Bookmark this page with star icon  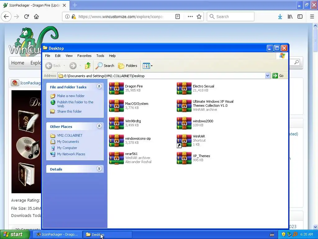tap(199, 16)
